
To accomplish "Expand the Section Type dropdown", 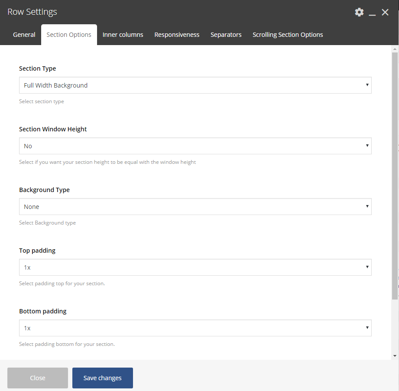I will (x=195, y=85).
